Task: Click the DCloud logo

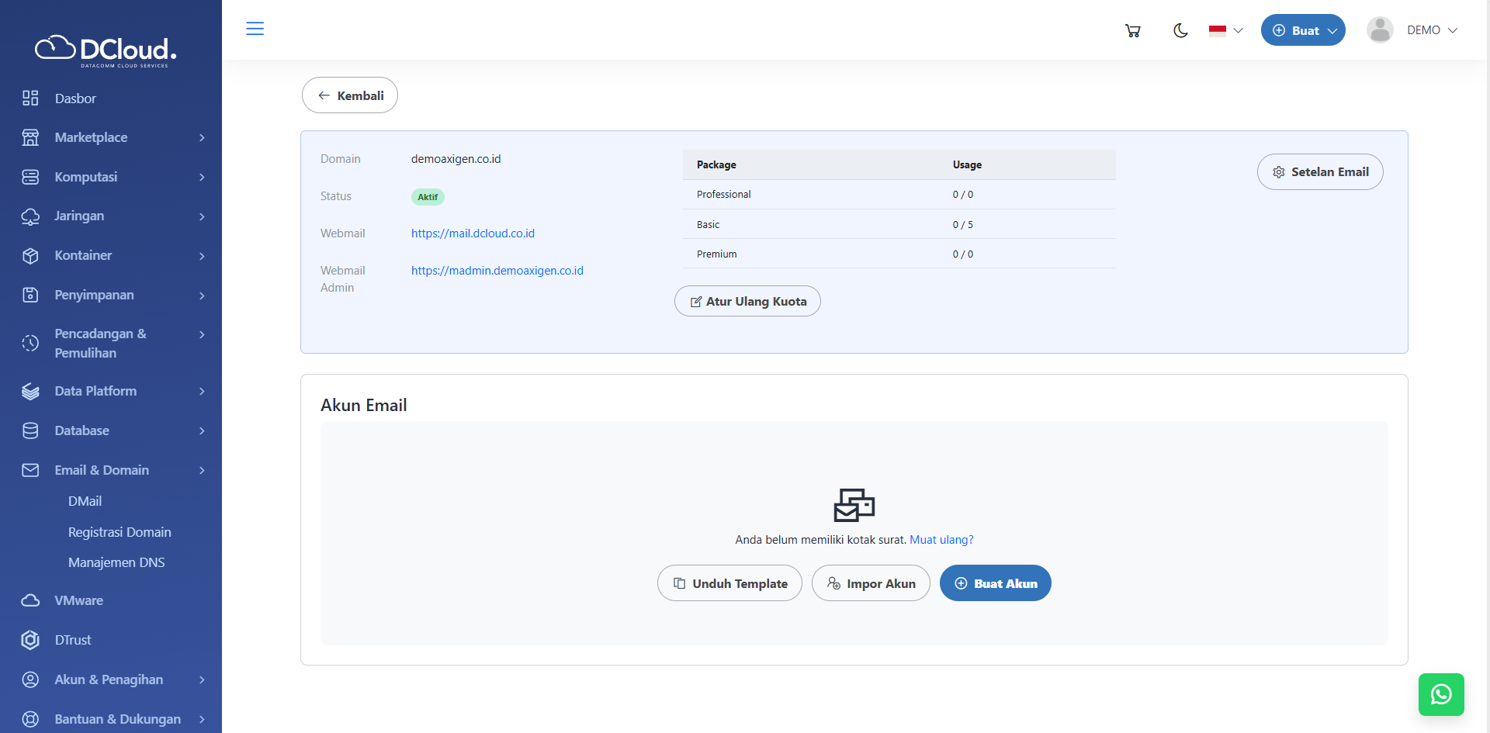Action: (x=106, y=50)
